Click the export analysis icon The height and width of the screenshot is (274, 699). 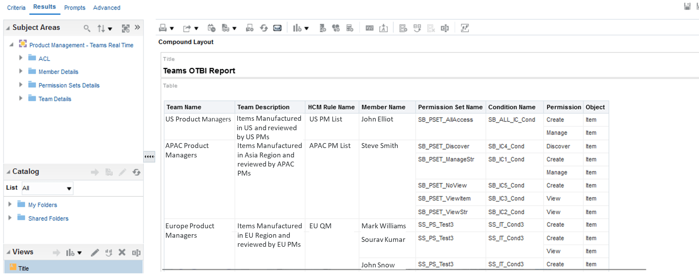(187, 28)
